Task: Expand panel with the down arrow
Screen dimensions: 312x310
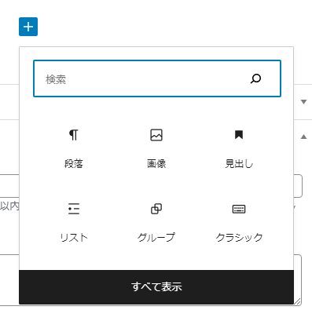Action: click(303, 102)
